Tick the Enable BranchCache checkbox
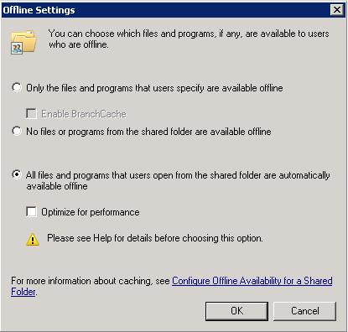348x332 pixels. [31, 114]
